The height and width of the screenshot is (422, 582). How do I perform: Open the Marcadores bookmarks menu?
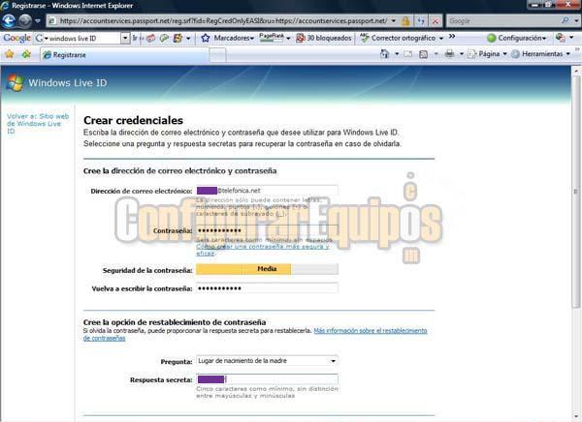point(228,38)
